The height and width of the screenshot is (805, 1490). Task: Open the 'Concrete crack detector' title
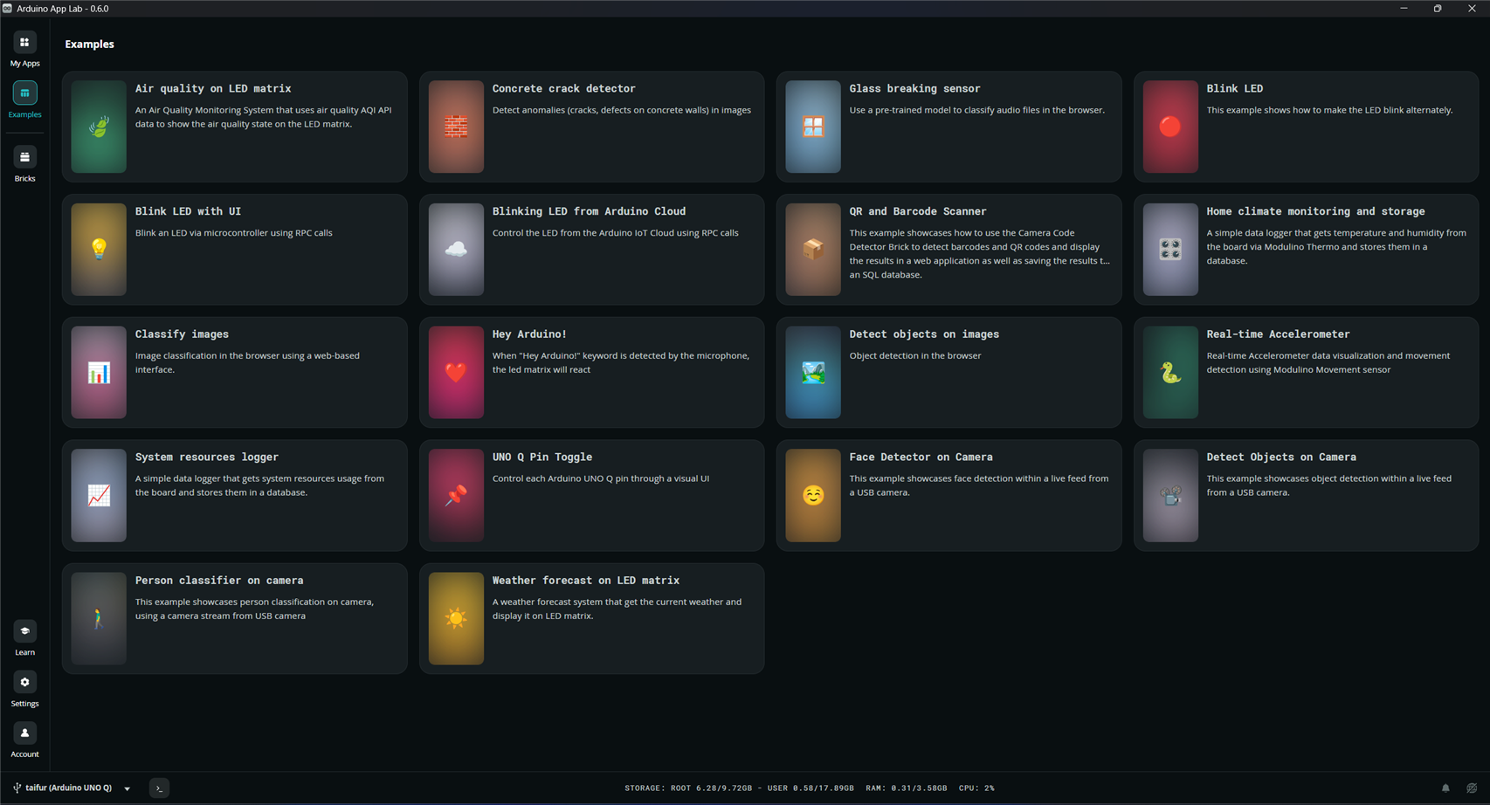[564, 88]
